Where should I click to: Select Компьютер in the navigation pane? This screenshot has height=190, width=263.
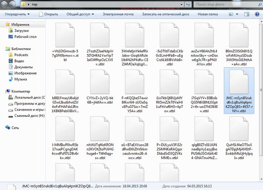(x=21, y=91)
